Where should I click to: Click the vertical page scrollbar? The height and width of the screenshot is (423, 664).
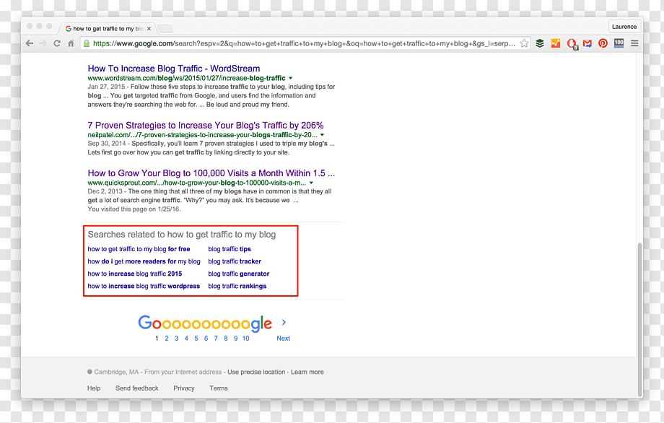639,319
